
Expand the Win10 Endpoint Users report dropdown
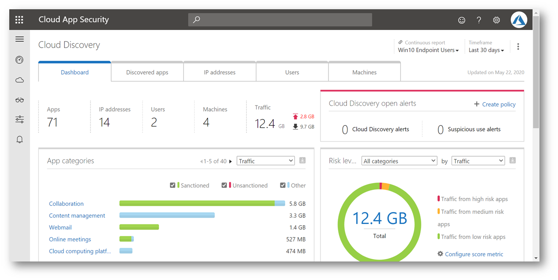[x=428, y=50]
